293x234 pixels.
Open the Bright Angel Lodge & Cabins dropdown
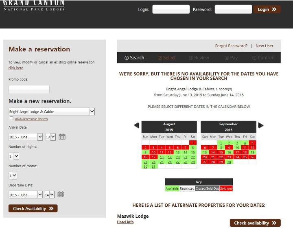pos(52,112)
